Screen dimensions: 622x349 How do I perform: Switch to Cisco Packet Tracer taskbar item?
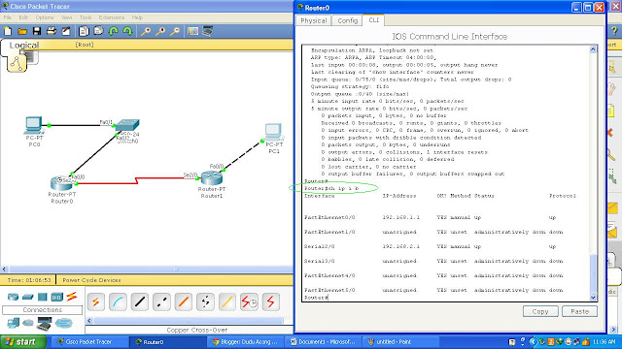[x=88, y=342]
